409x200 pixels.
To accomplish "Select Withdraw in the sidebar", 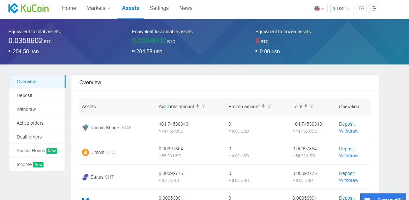I will pos(37,109).
